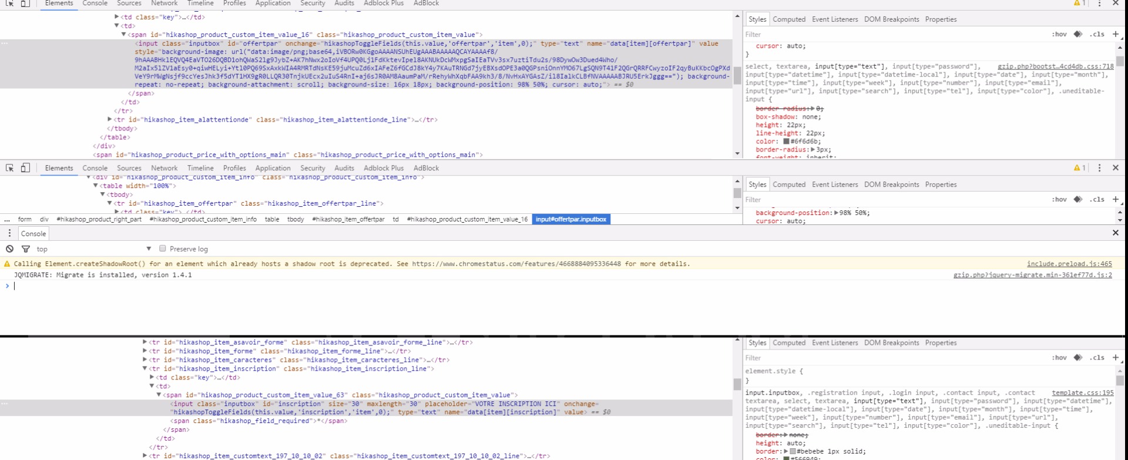This screenshot has width=1128, height=460.
Task: Select the #hikashop_item_offertpar breadcrumb
Action: coord(348,220)
